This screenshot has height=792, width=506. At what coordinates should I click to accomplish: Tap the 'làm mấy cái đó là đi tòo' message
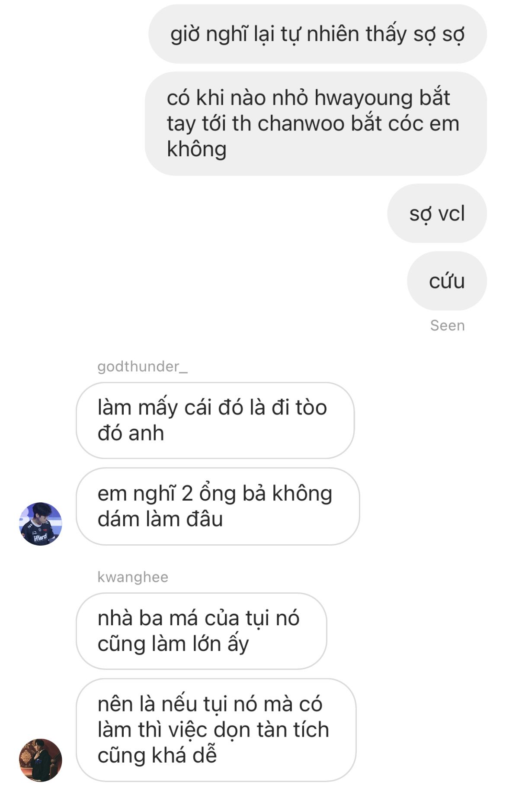pos(215,420)
